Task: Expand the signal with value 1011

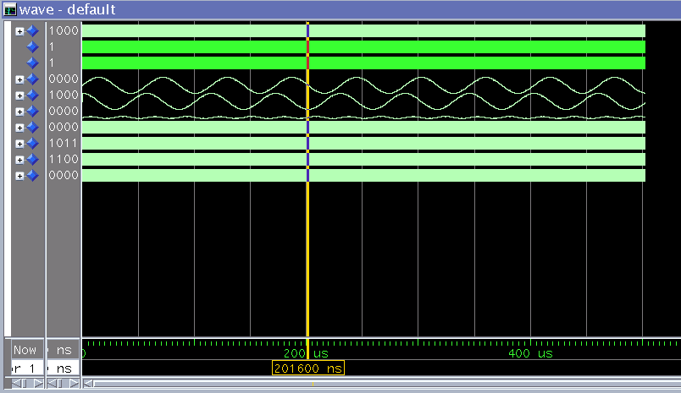Action: click(x=19, y=144)
